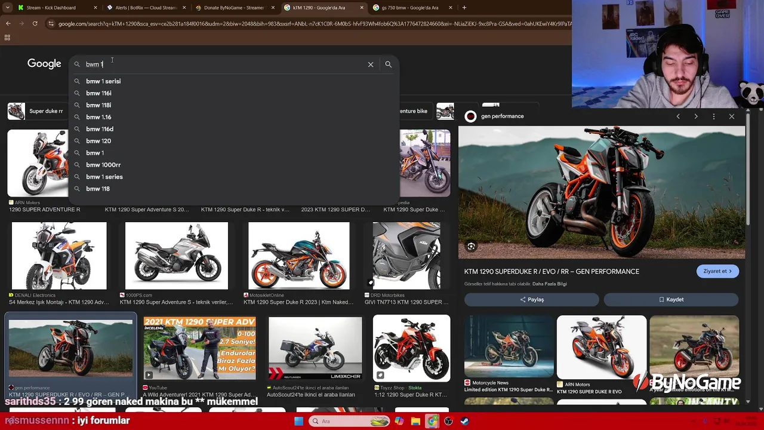Open ARN Motors SUPER DUKE R EVO related image

point(602,346)
